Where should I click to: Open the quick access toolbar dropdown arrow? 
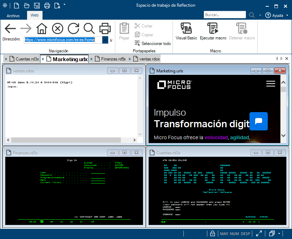[64, 5]
